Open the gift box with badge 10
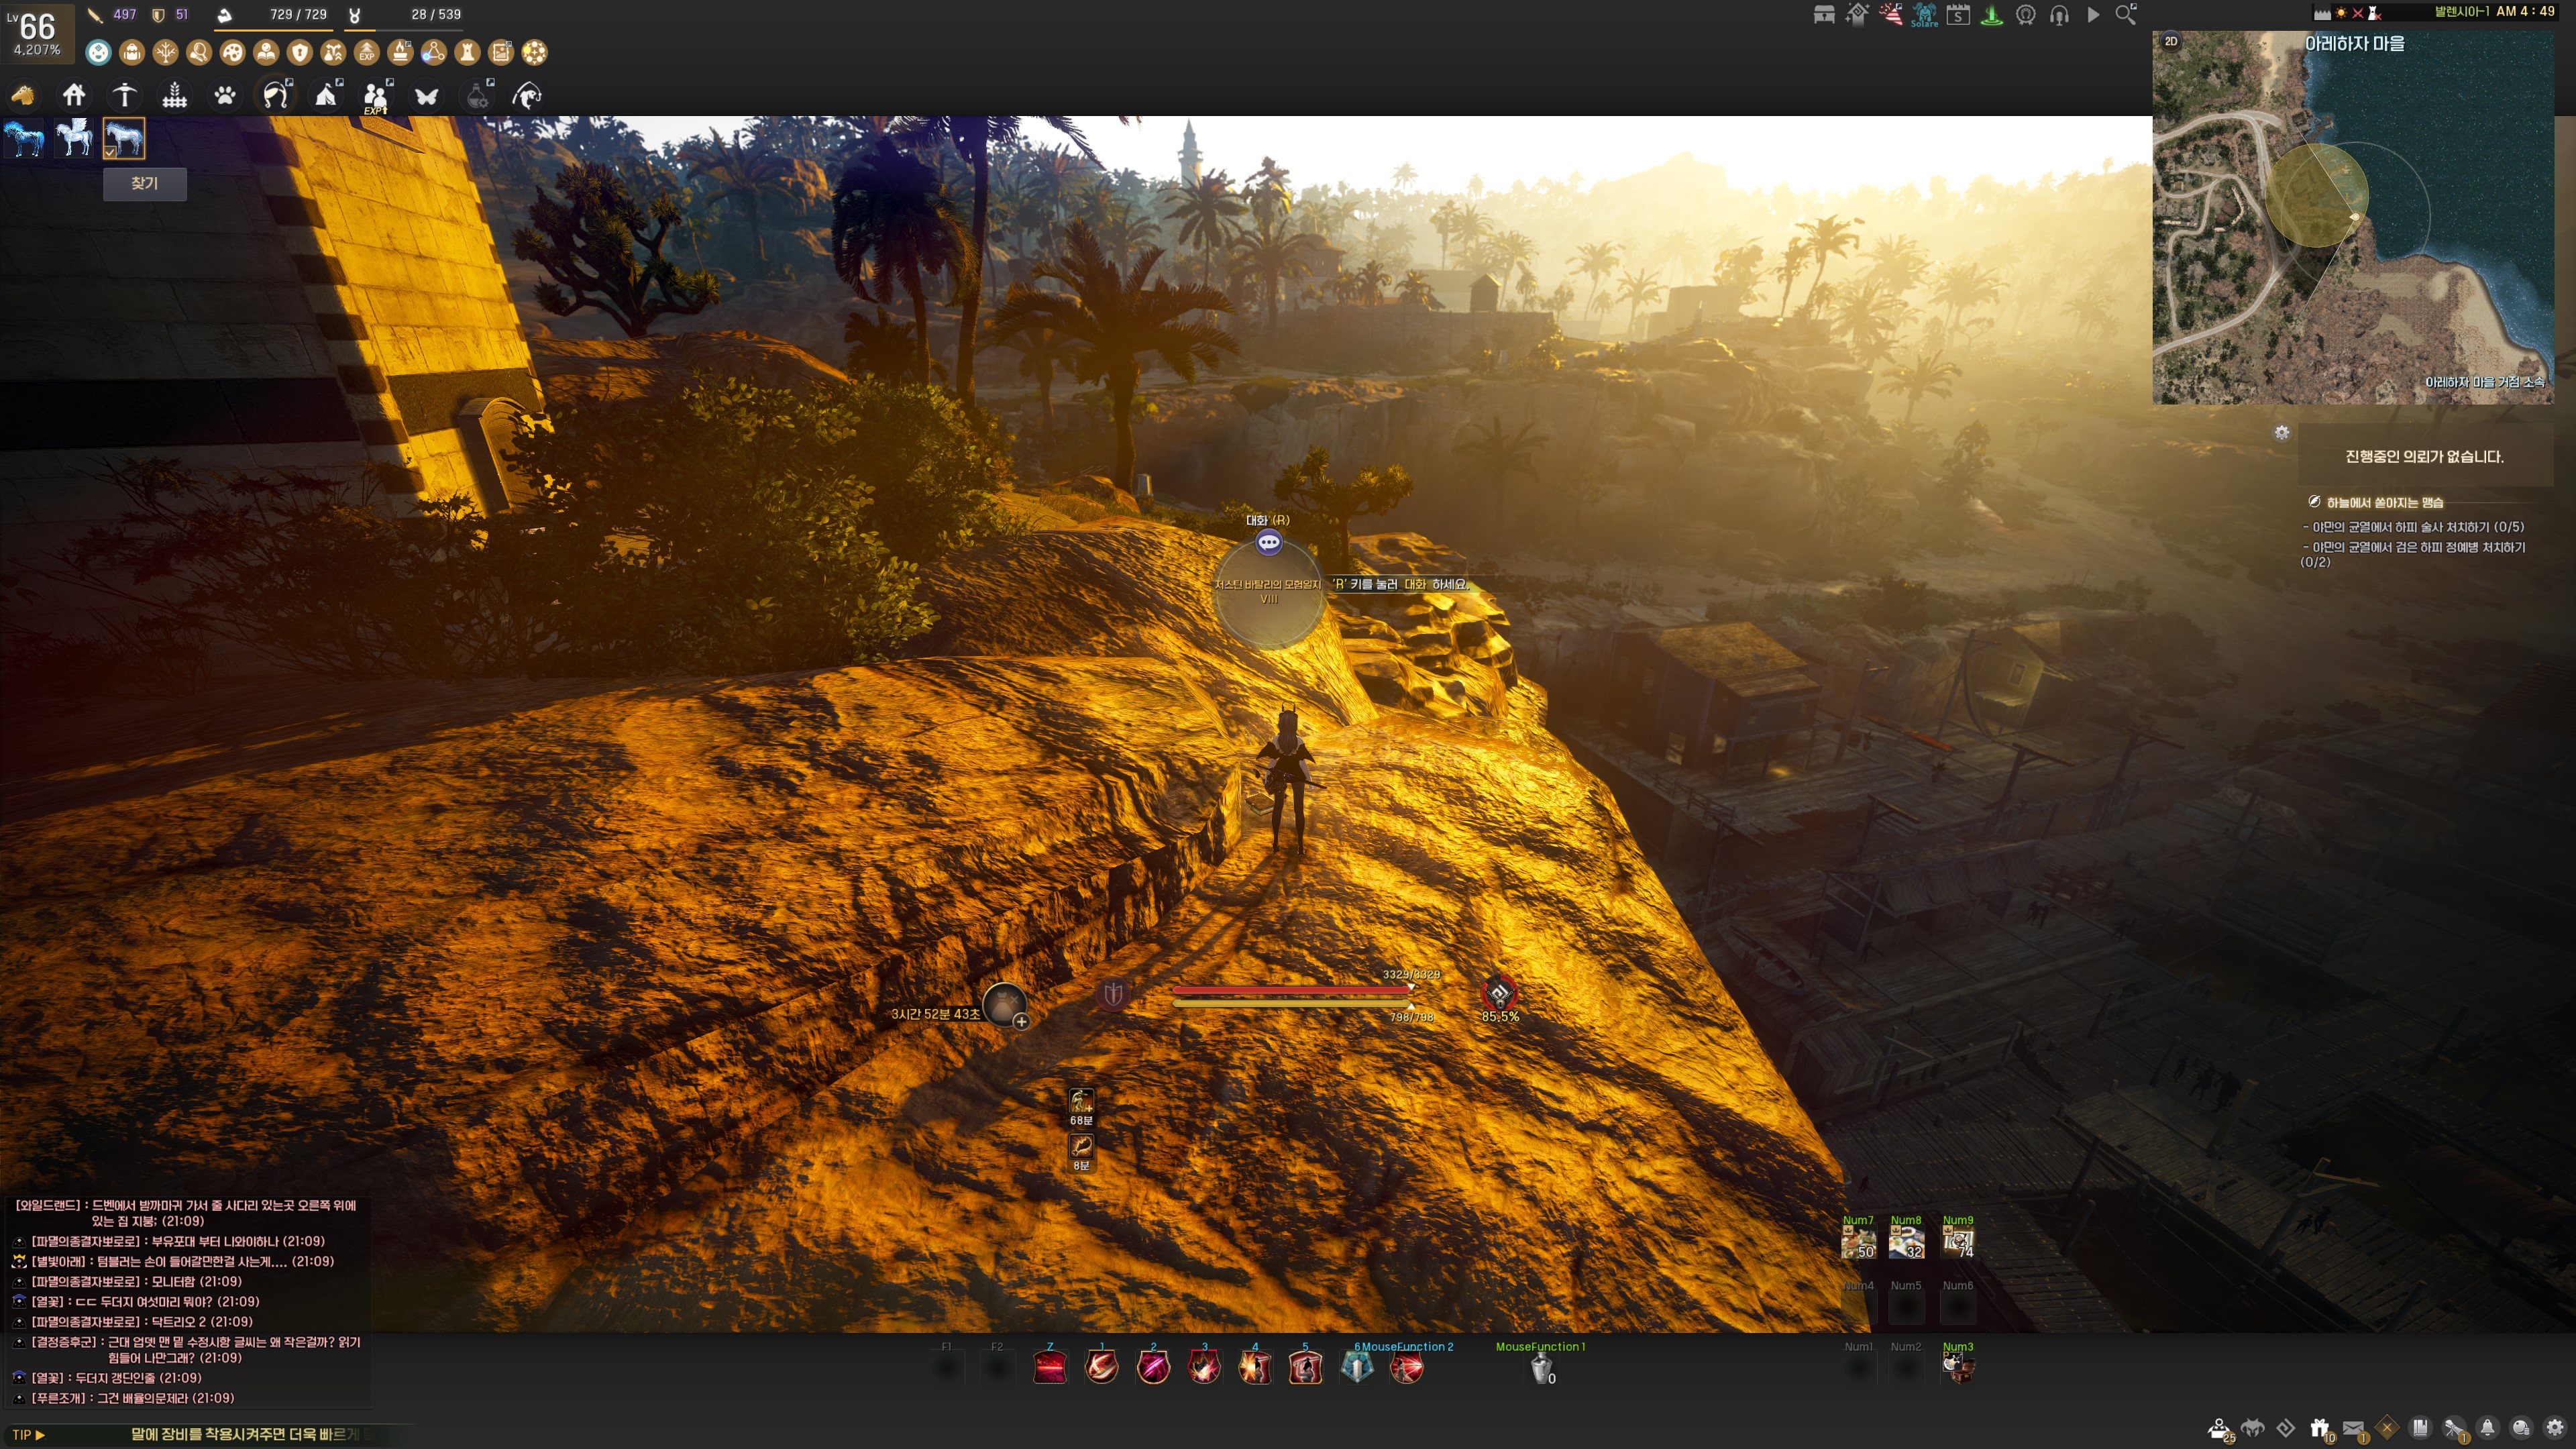Image resolution: width=2576 pixels, height=1449 pixels. coord(2319,1428)
